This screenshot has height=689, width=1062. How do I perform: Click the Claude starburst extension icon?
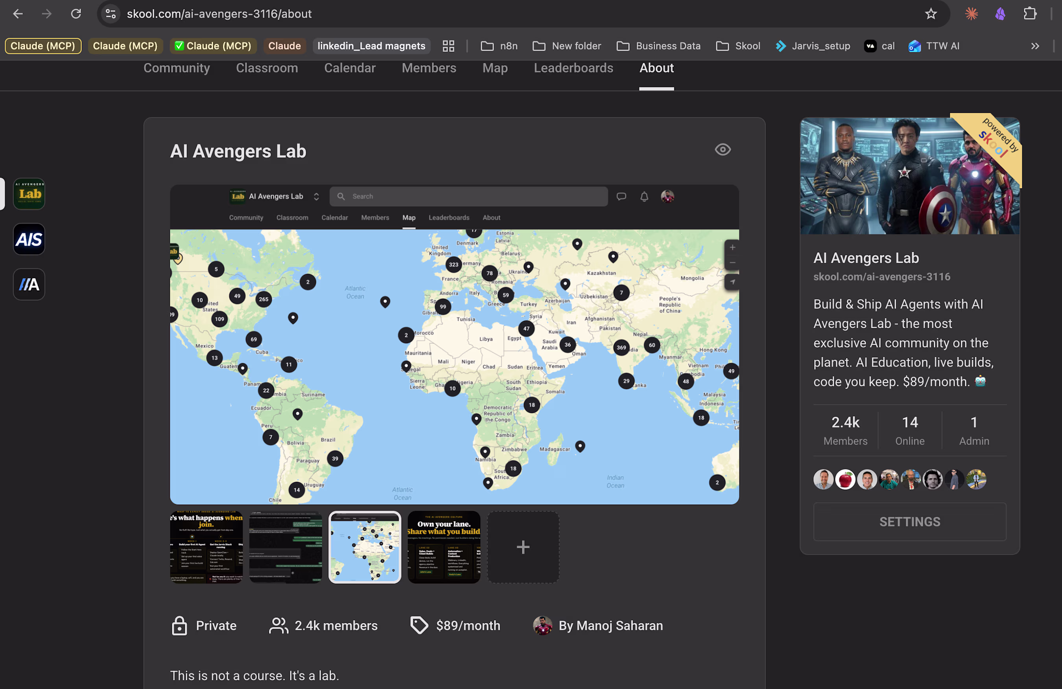(971, 14)
